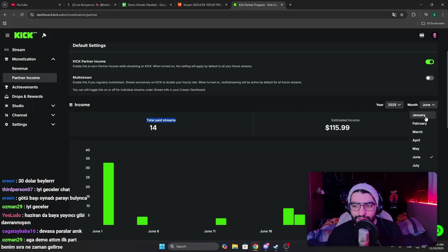Screen dimensions: 448x252
Task: Select July from the month list
Action: (423, 166)
